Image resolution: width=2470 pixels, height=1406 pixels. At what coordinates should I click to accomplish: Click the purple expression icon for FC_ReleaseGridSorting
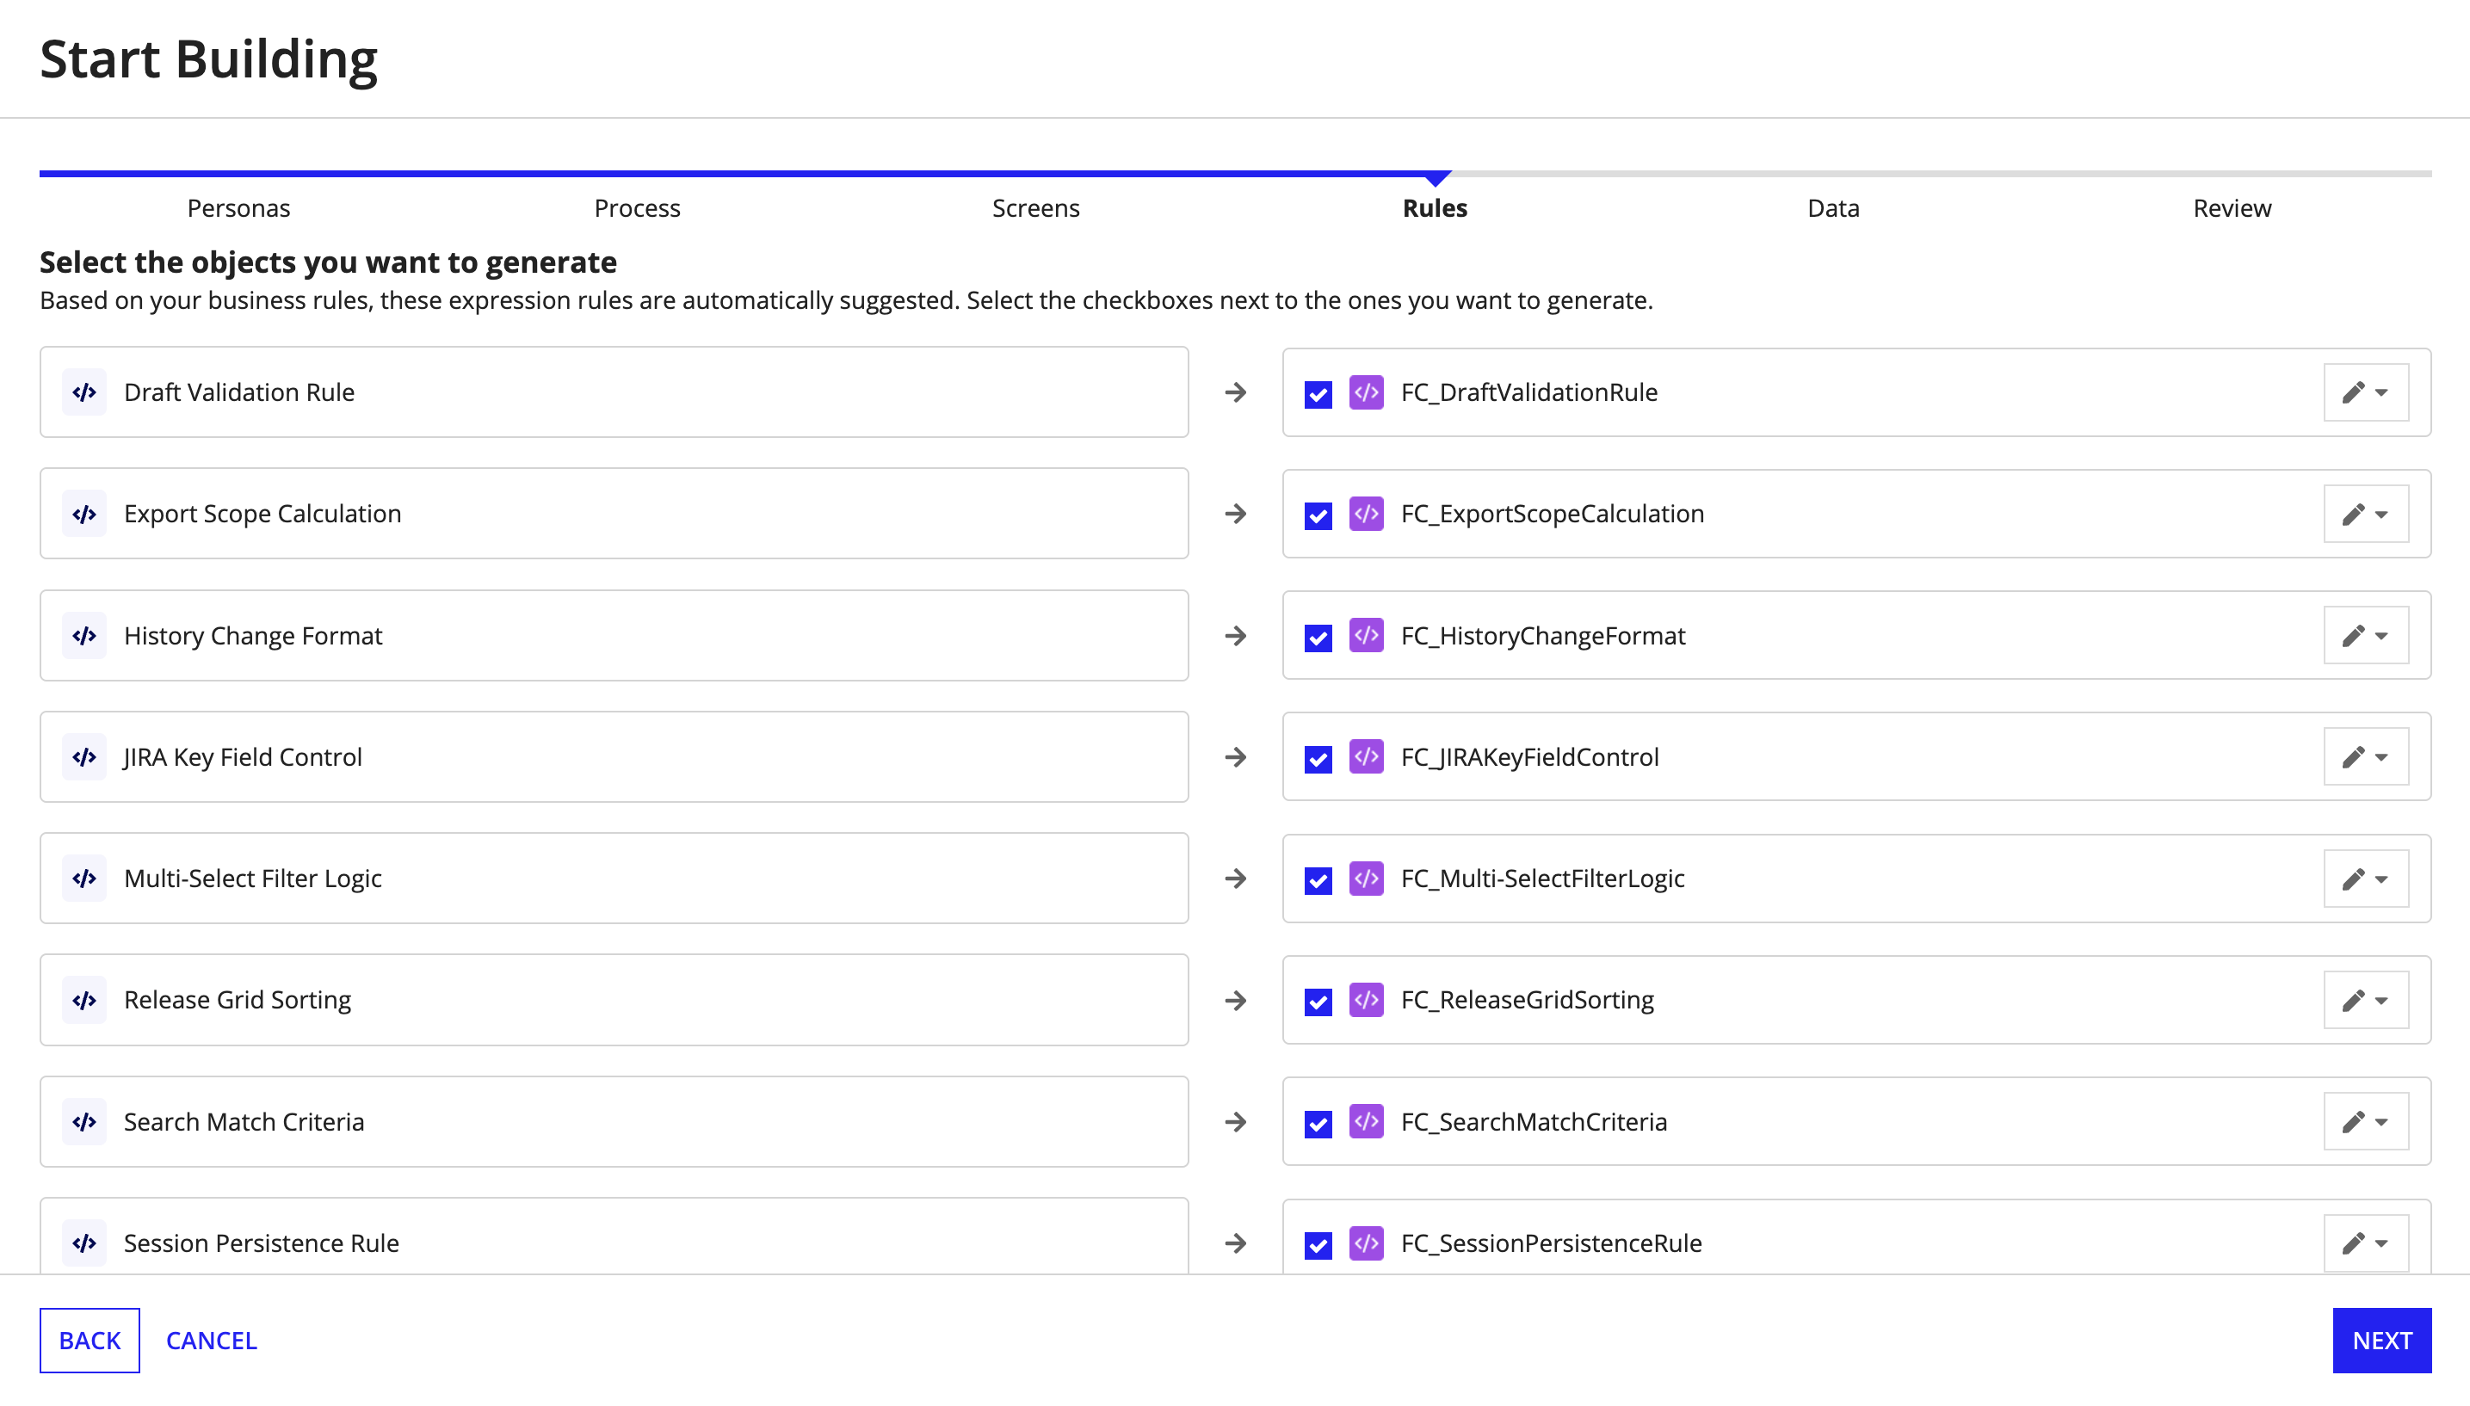1367,1001
